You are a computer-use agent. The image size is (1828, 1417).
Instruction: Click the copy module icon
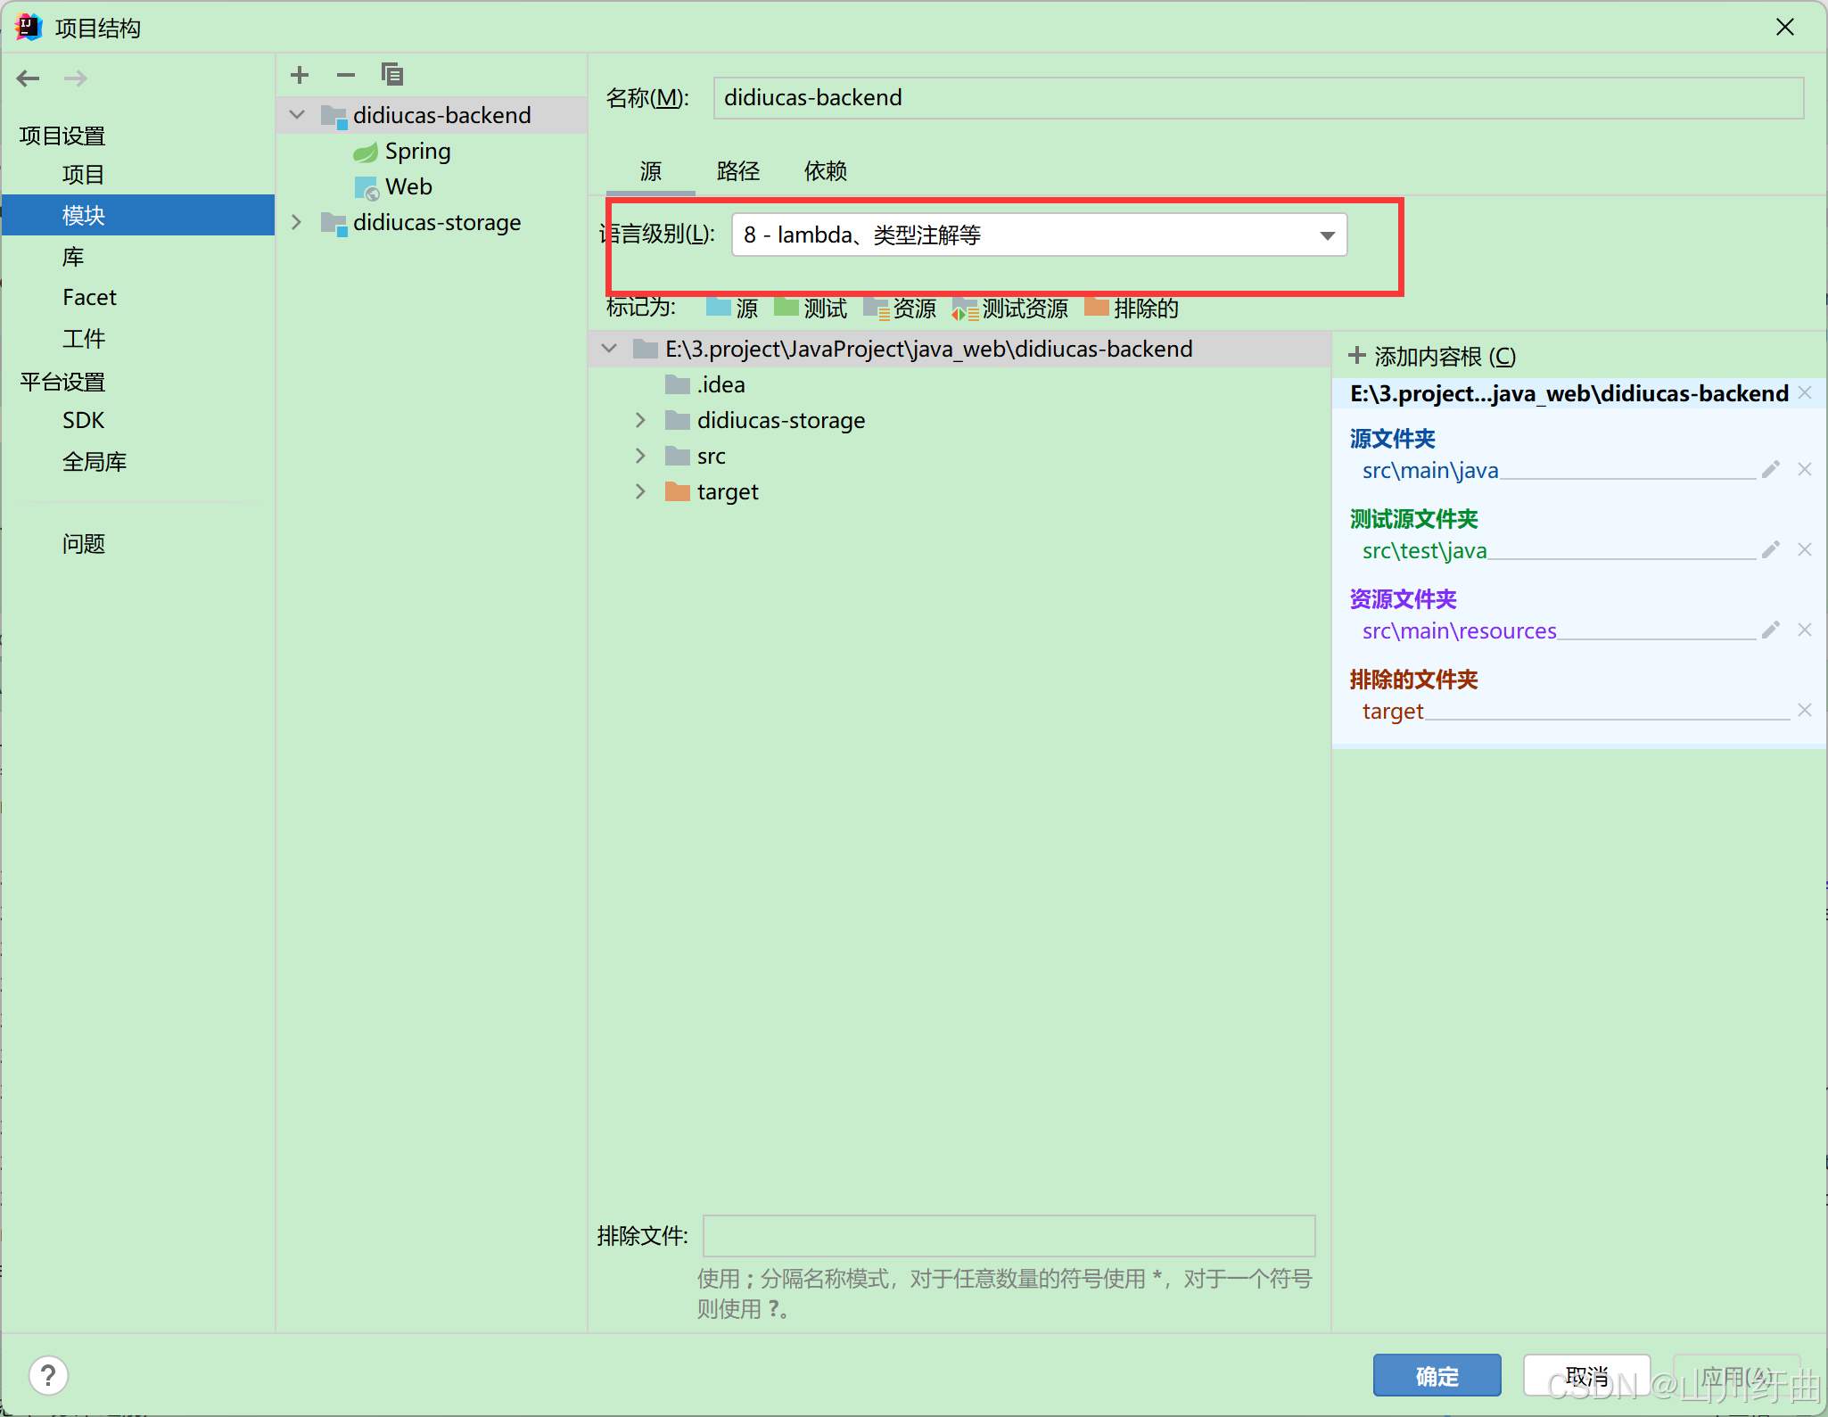click(x=392, y=74)
